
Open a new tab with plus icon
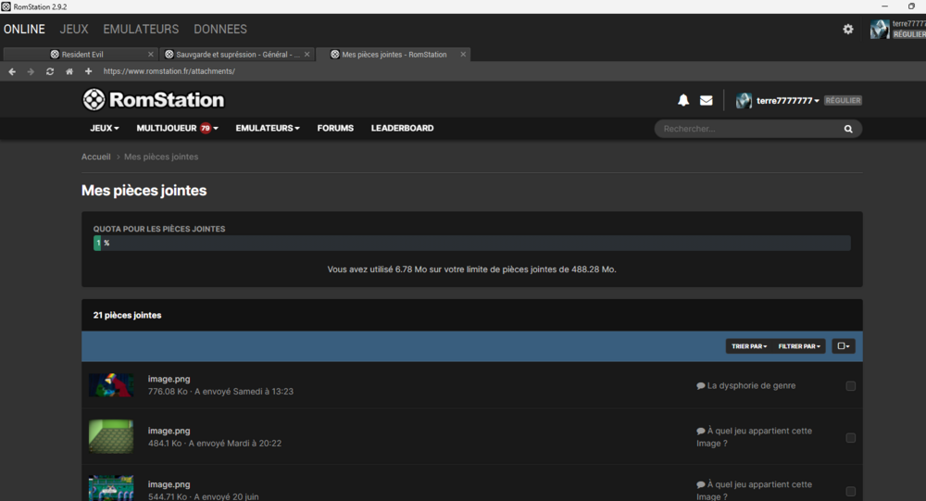tap(88, 71)
